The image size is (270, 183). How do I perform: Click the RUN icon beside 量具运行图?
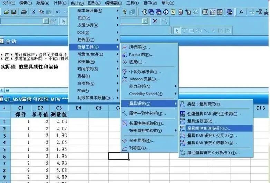[182, 121]
